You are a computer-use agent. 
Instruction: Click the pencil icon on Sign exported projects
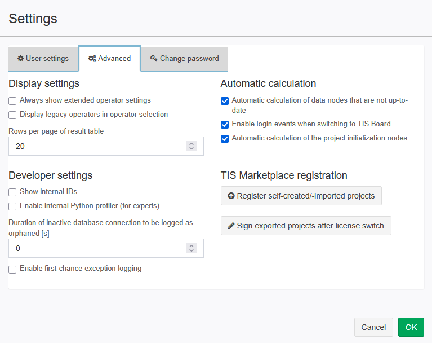231,226
